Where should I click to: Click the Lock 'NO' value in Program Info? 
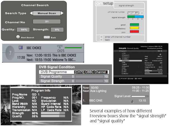[x=34, y=101]
